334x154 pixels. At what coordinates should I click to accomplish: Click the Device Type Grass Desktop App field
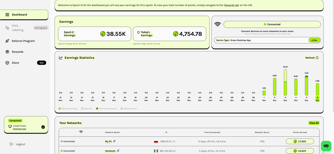click(267, 40)
